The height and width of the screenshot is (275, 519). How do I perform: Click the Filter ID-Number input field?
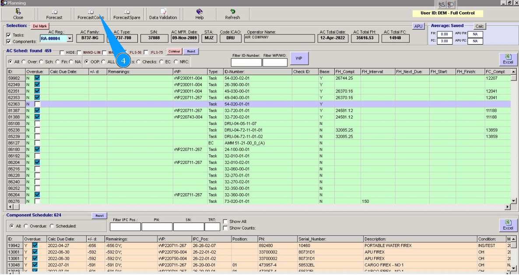[246, 63]
